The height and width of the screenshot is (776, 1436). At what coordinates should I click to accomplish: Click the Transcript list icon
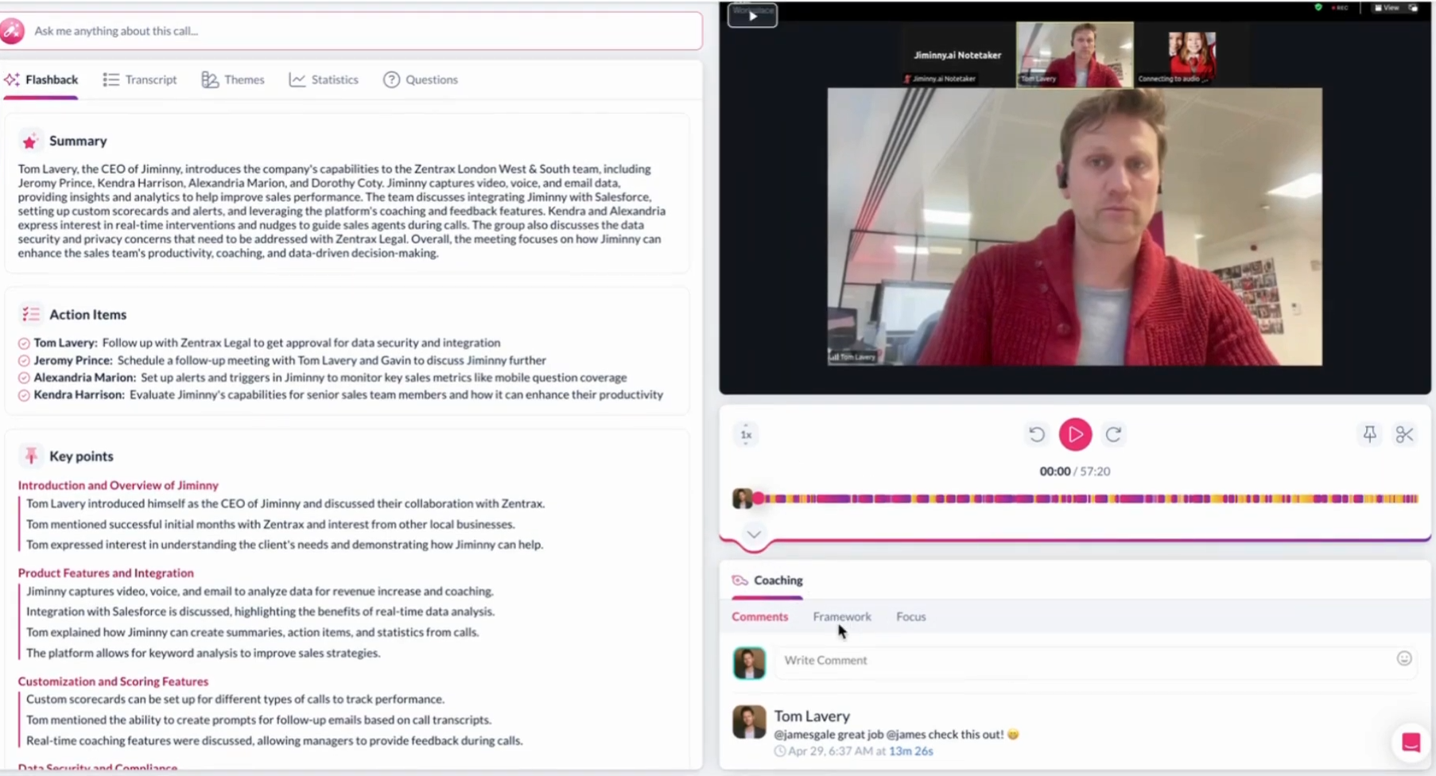pos(111,80)
